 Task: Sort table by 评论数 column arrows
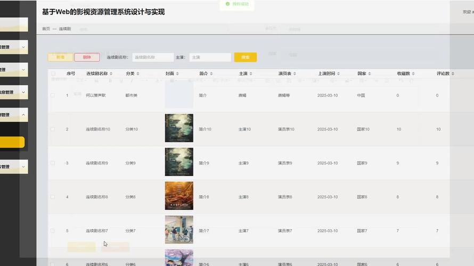coord(453,73)
